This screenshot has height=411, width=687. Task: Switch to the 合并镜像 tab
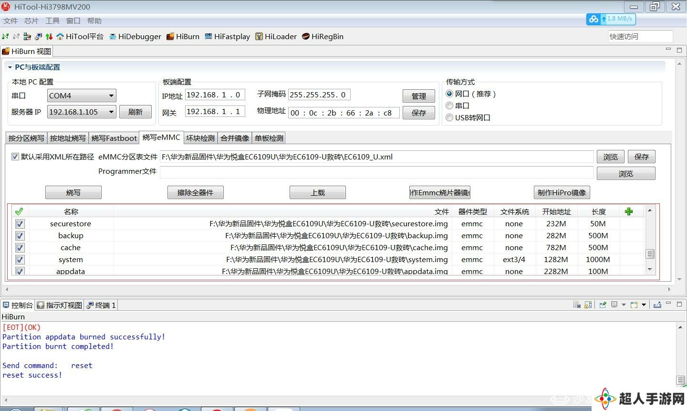click(x=235, y=138)
